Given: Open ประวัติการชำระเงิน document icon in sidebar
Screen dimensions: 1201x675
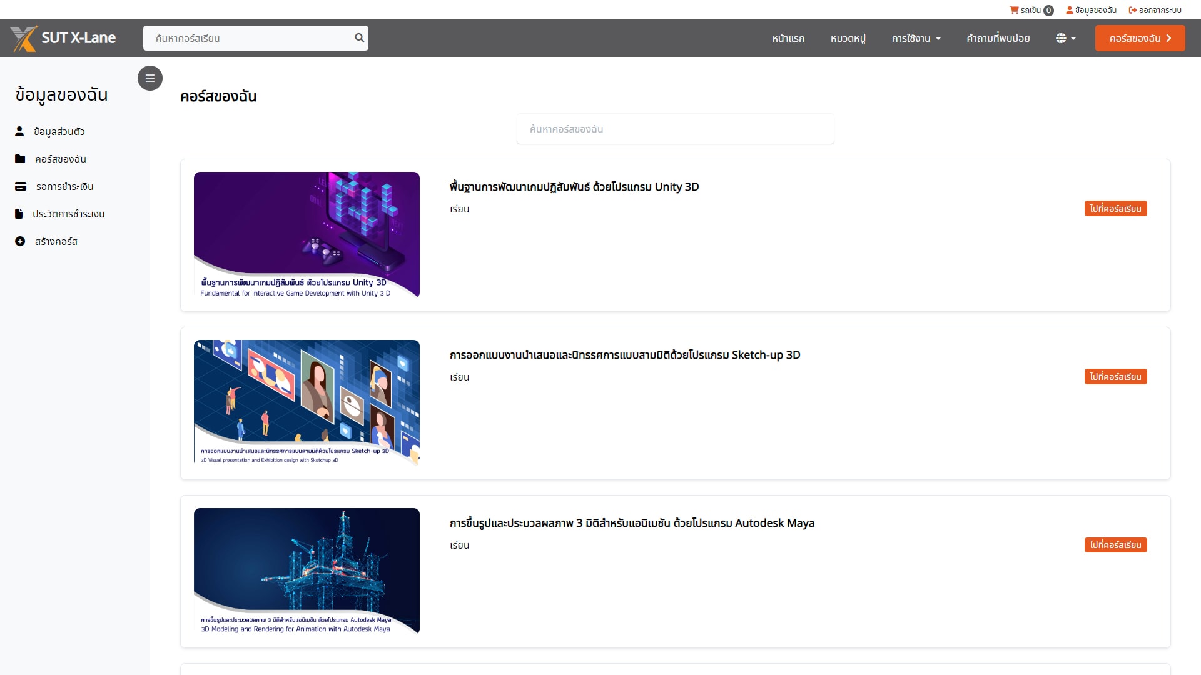Looking at the screenshot, I should click(19, 214).
